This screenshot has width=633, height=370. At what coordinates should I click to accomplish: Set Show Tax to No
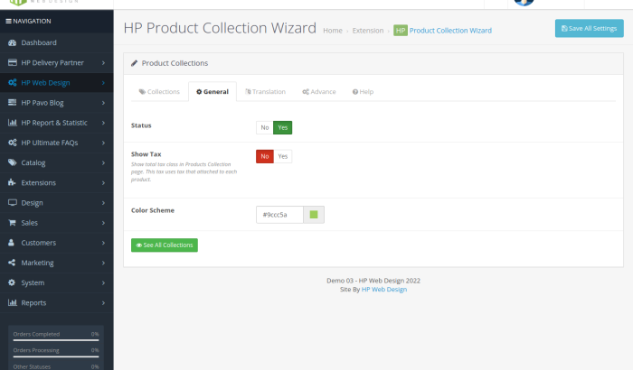coord(265,156)
